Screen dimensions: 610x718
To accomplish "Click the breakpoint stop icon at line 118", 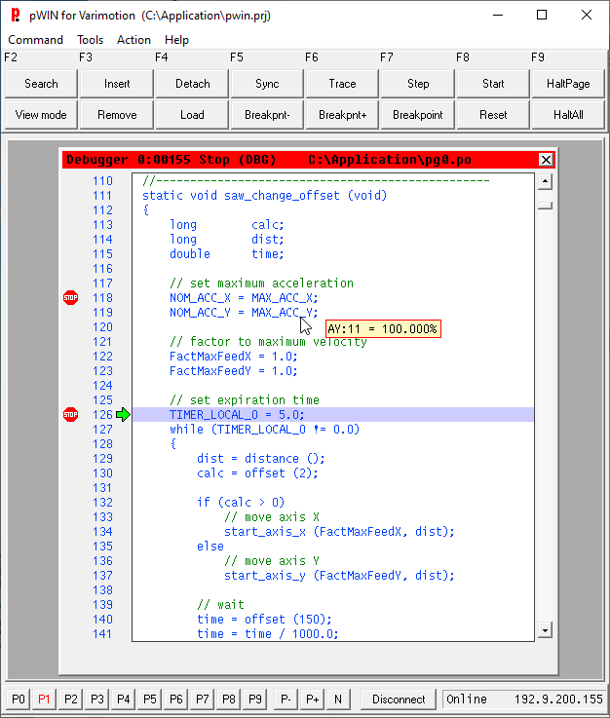I will (x=70, y=298).
